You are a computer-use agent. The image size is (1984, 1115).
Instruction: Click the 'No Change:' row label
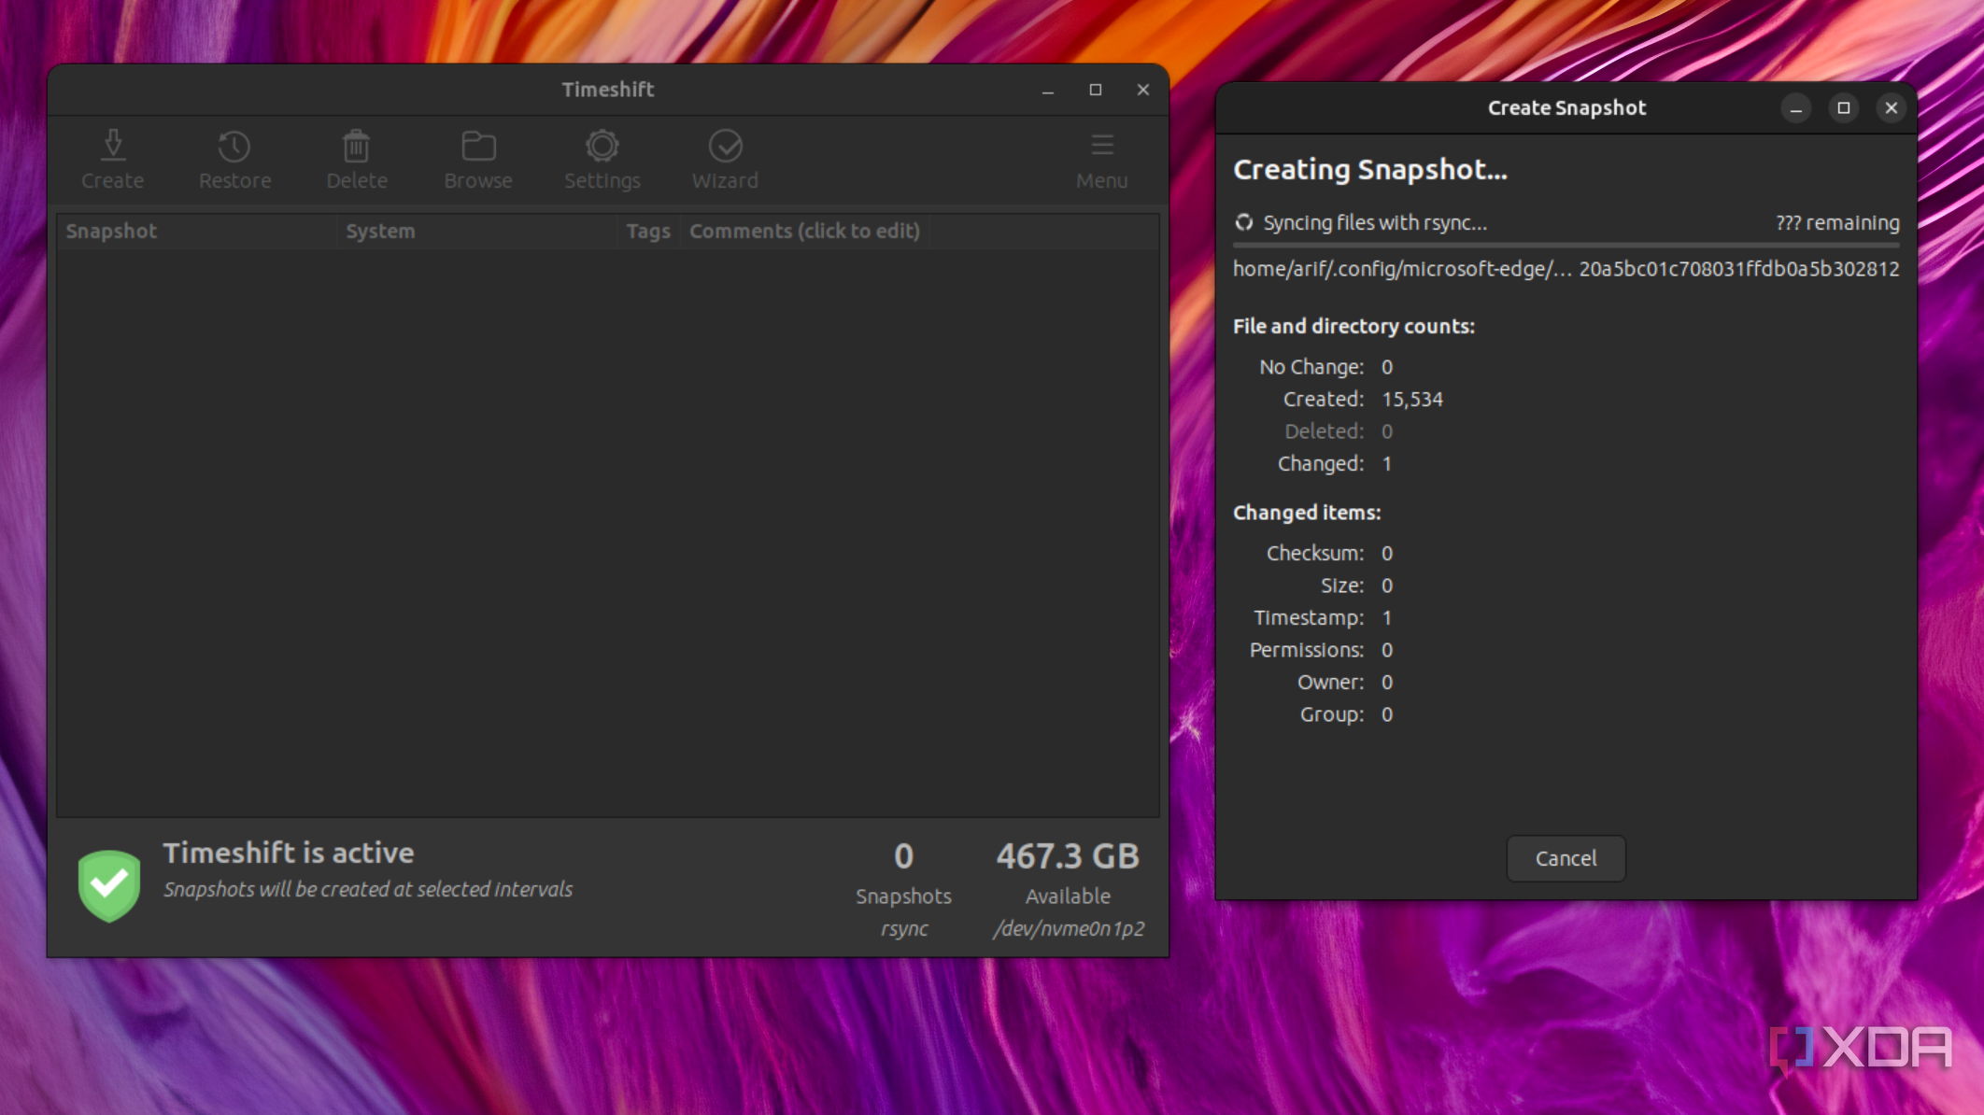pos(1311,367)
